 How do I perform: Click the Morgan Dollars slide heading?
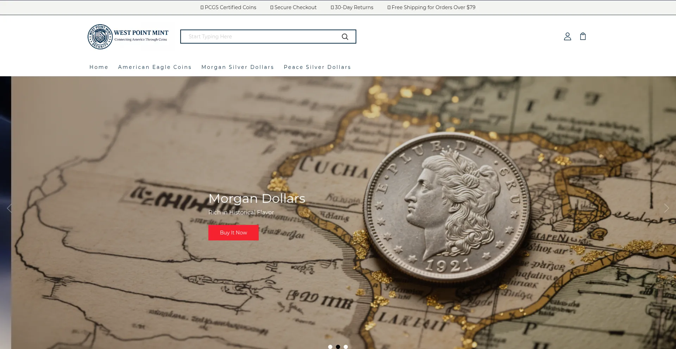(x=257, y=199)
